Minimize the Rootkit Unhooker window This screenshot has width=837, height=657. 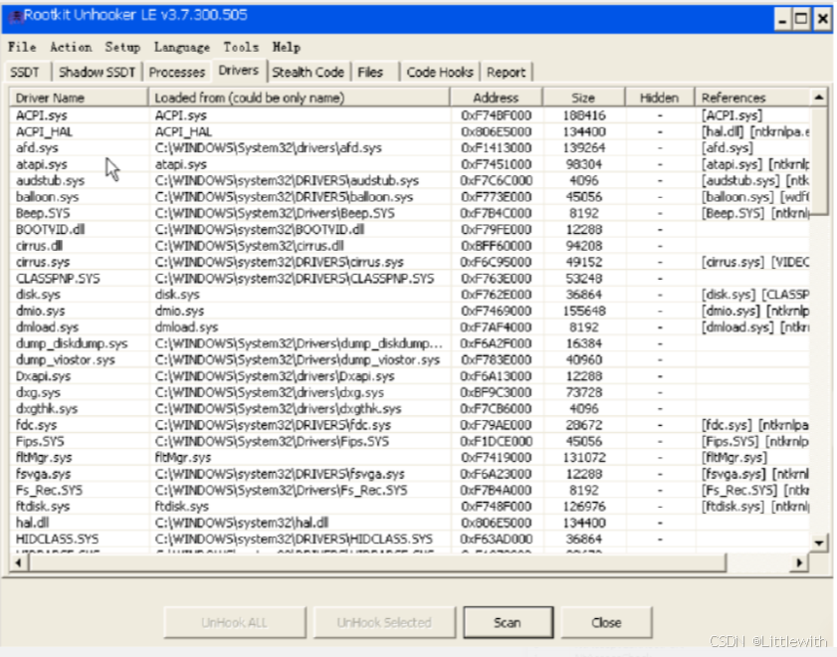tap(782, 19)
